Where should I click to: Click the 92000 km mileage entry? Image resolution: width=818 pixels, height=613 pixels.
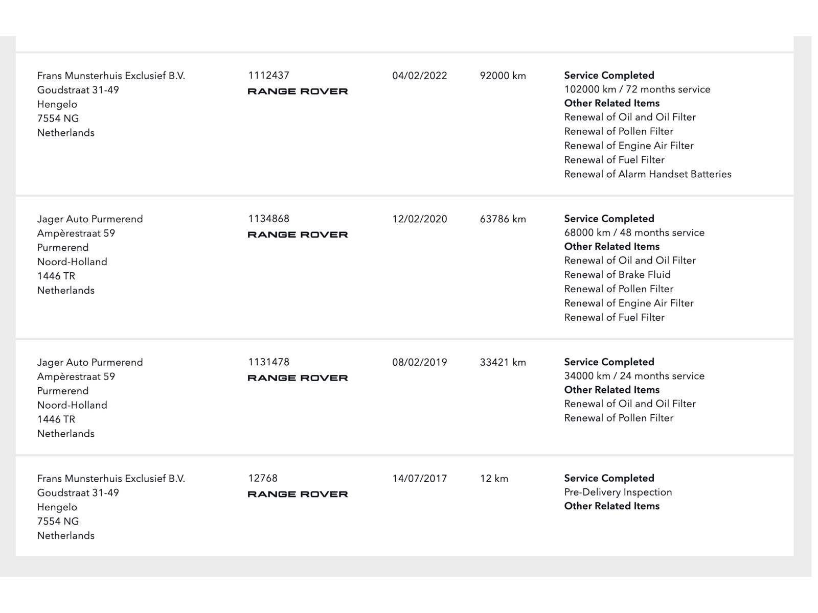(503, 76)
